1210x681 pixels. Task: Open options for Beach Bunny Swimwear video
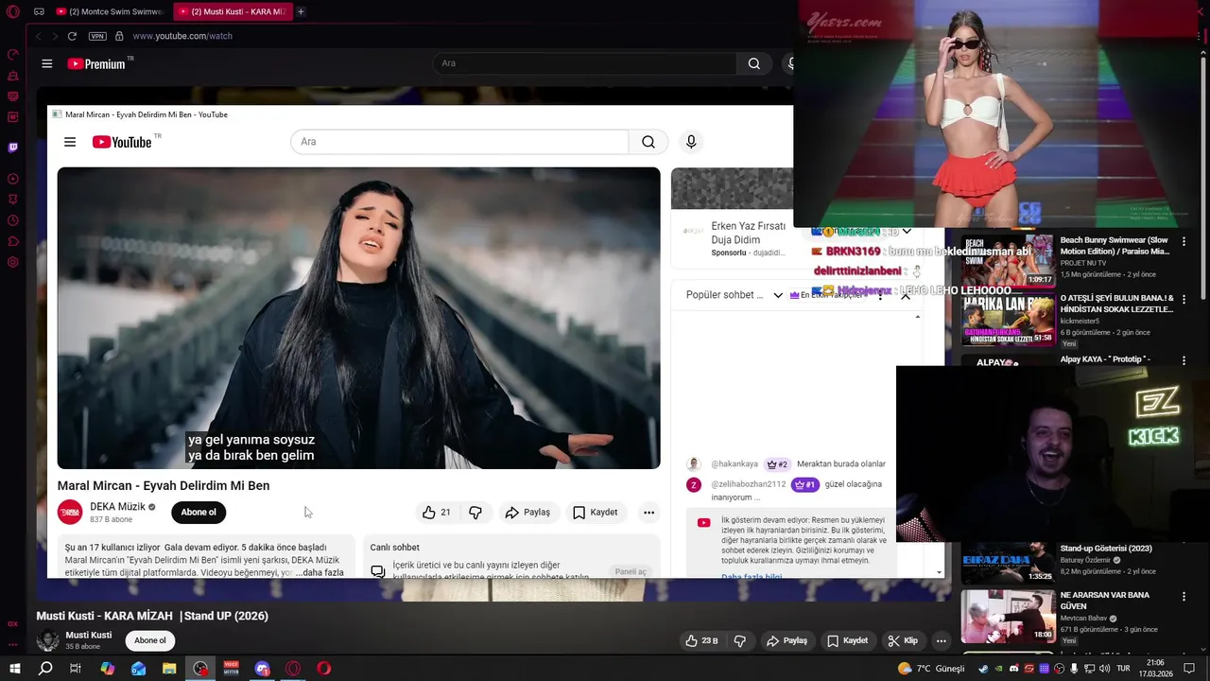coord(1184,242)
